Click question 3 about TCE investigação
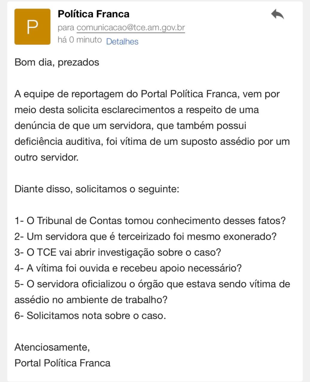The width and height of the screenshot is (310, 382). 118,252
